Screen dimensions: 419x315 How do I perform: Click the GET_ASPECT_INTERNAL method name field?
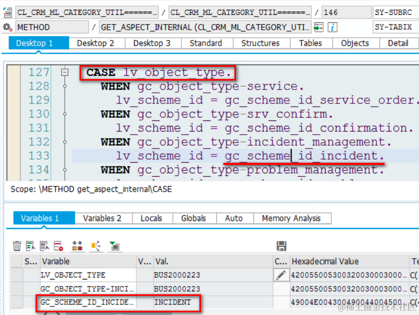(205, 27)
